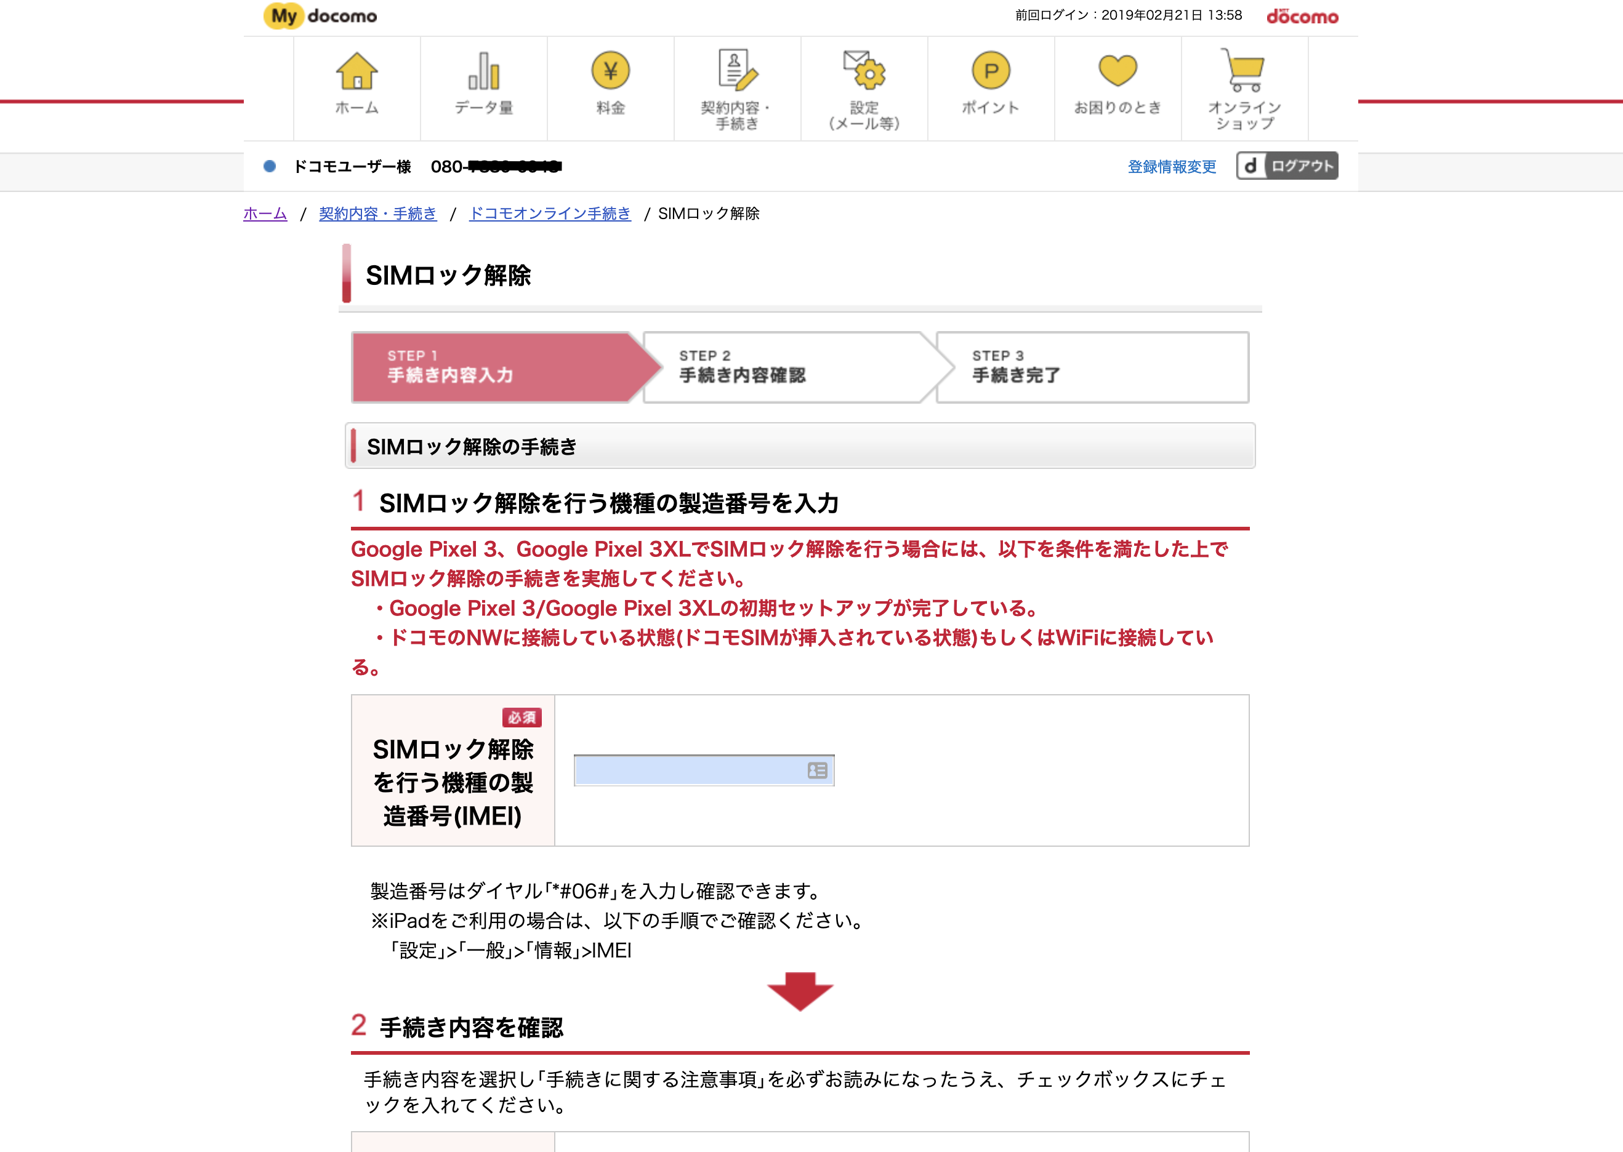This screenshot has height=1152, width=1623.
Task: Open the 登録情報変更 link
Action: 1172,167
